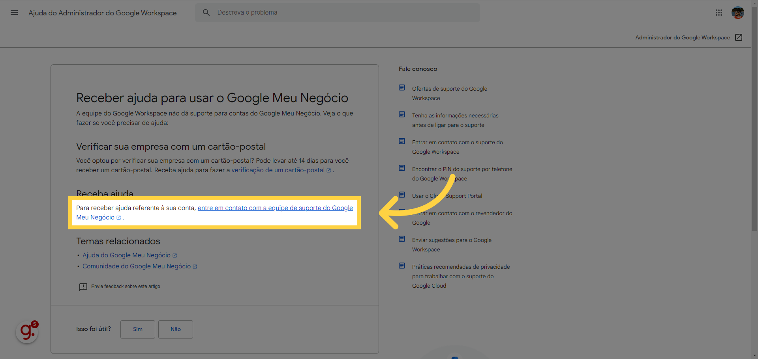Open Enviar sugestões para o Google Workspace
This screenshot has height=359, width=758.
pyautogui.click(x=452, y=245)
